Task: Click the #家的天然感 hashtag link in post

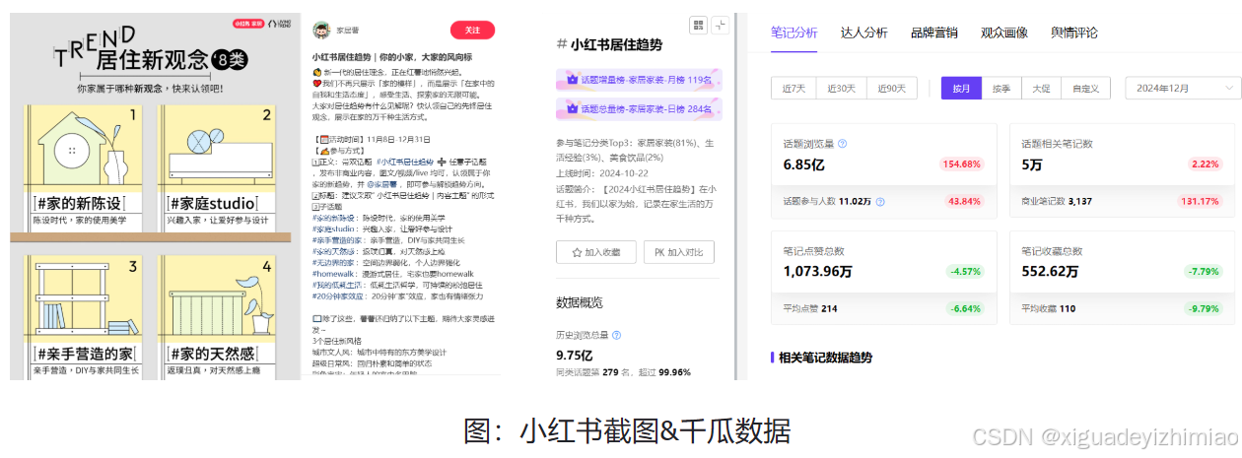Action: (x=333, y=251)
